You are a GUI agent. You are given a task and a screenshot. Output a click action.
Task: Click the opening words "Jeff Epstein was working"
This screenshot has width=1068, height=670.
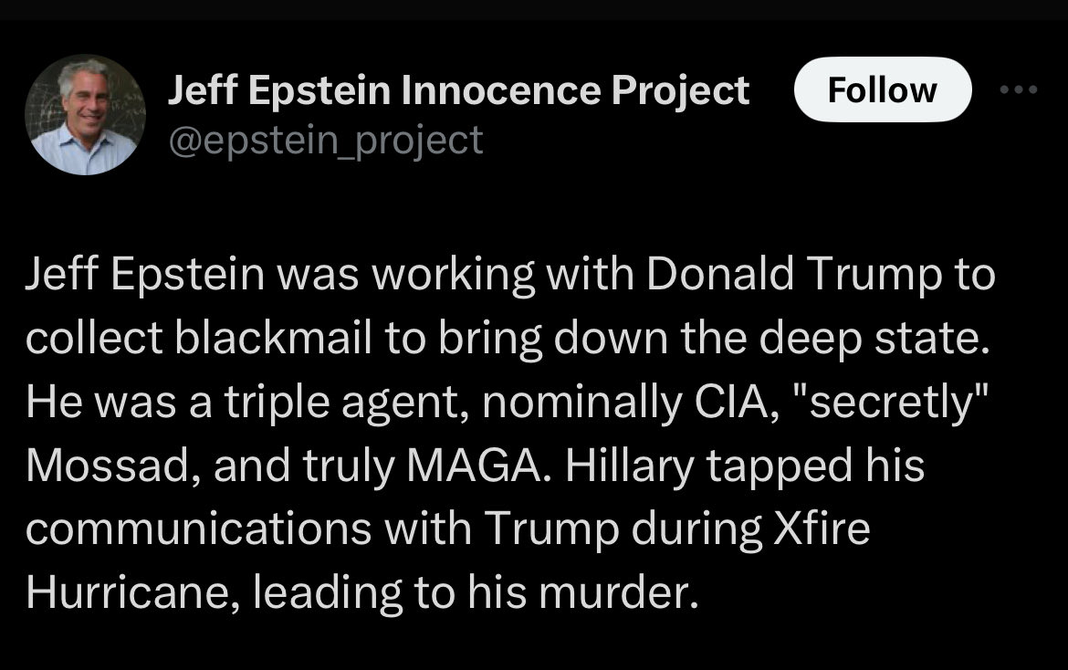[280, 274]
